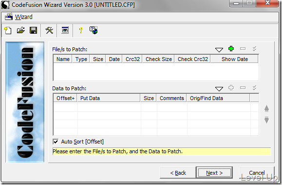Image resolution: width=282 pixels, height=185 pixels.
Task: Click the Next > button
Action: 214,173
